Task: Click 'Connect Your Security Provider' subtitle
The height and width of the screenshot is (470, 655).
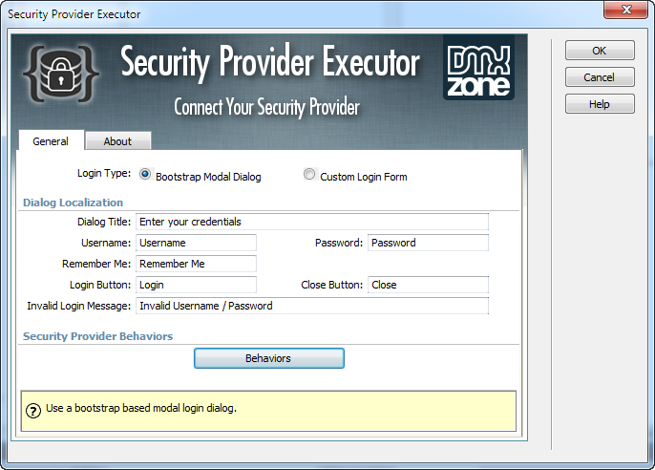Action: [266, 107]
